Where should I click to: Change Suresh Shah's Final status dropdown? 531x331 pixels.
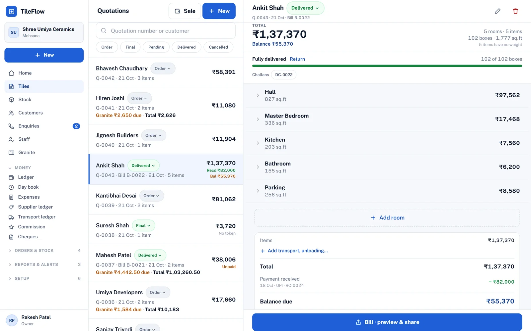click(x=143, y=225)
